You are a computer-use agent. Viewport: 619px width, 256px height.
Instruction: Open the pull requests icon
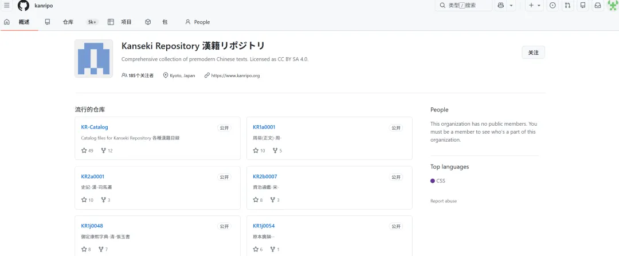567,6
